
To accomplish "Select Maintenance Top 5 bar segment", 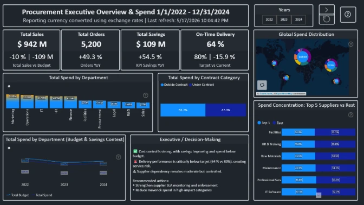I will pyautogui.click(x=298, y=168).
